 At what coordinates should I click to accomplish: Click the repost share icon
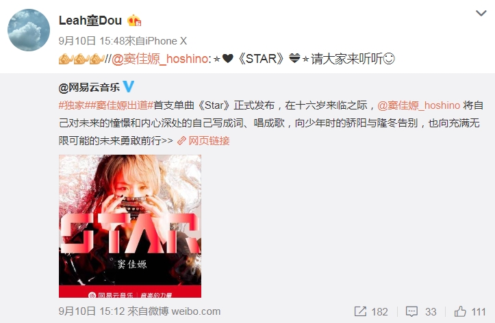(360, 311)
